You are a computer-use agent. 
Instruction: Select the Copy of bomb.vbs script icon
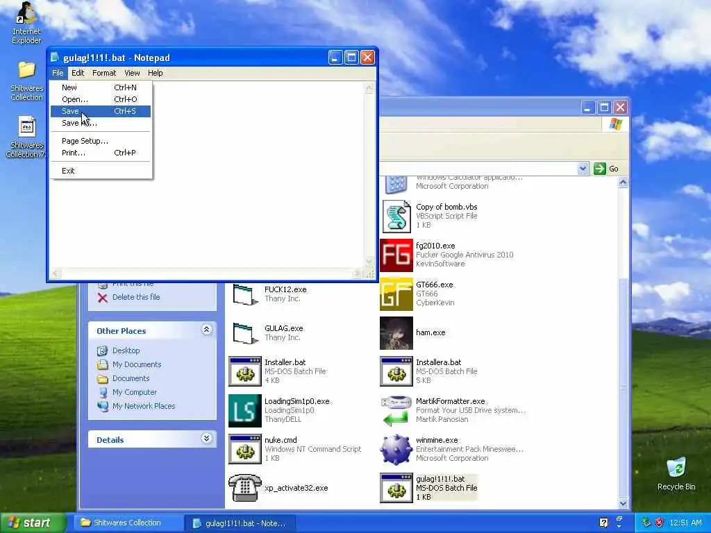[x=396, y=217]
